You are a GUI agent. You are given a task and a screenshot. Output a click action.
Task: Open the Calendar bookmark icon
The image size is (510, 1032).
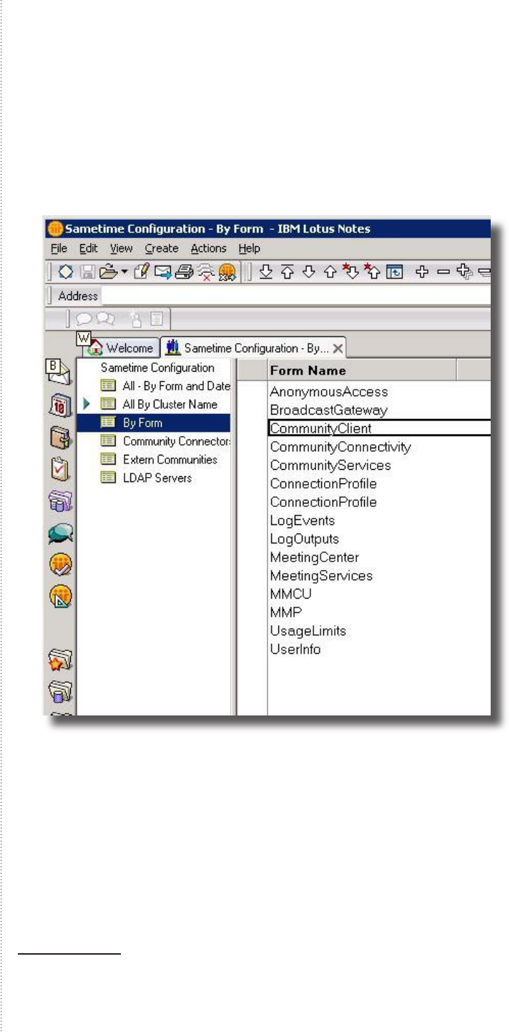(x=59, y=406)
